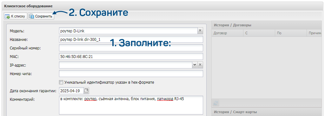Click the refresh icon under История / Договоры

pos(216,103)
